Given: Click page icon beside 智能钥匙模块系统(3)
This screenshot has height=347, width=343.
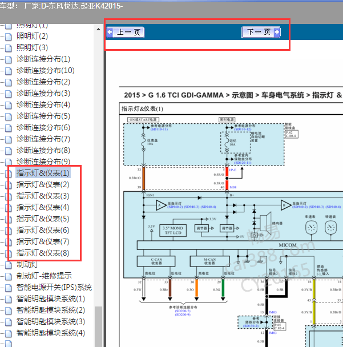Looking at the screenshot, I should pos(9,322).
